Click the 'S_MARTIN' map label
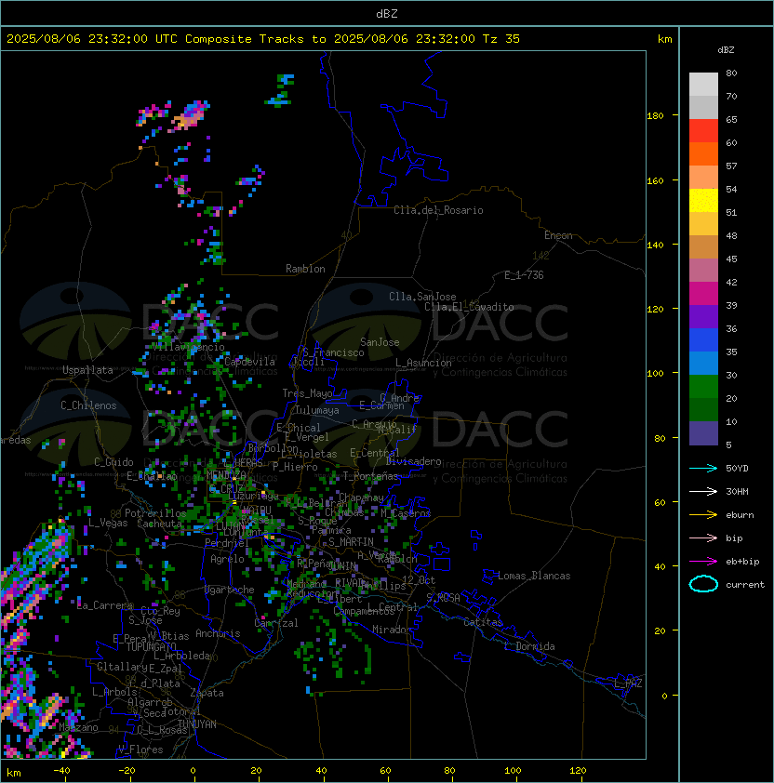 point(351,542)
